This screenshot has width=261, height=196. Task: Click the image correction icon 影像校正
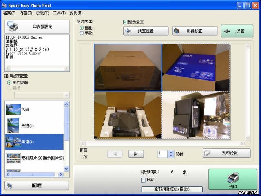[177, 31]
